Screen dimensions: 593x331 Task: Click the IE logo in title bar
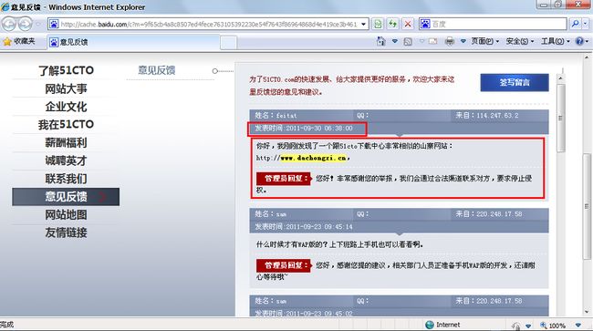coord(5,6)
